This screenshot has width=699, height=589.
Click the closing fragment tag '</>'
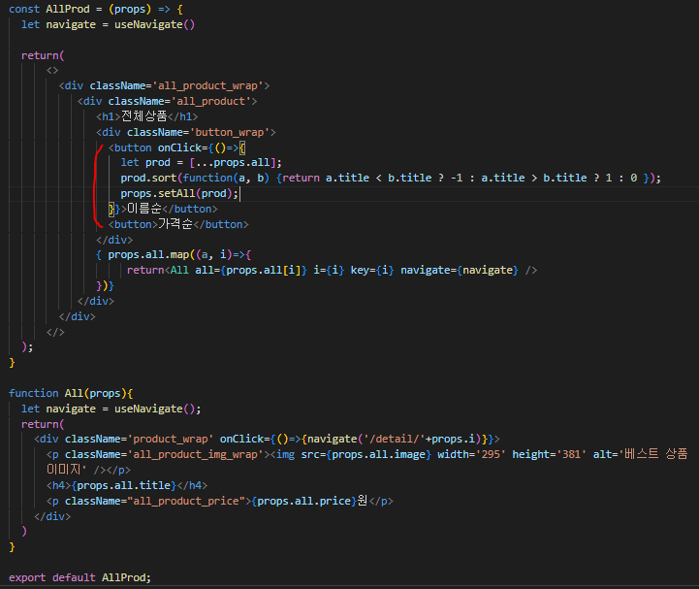point(55,332)
